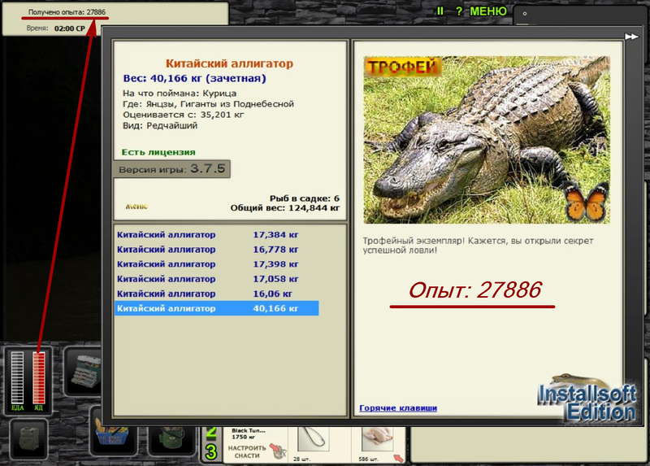Click the Время 02:00 СР clock
650x466 pixels.
(x=55, y=28)
